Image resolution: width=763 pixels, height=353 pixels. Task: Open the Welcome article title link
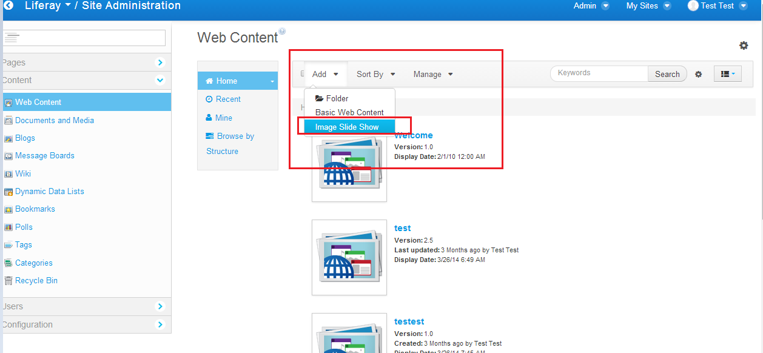414,135
